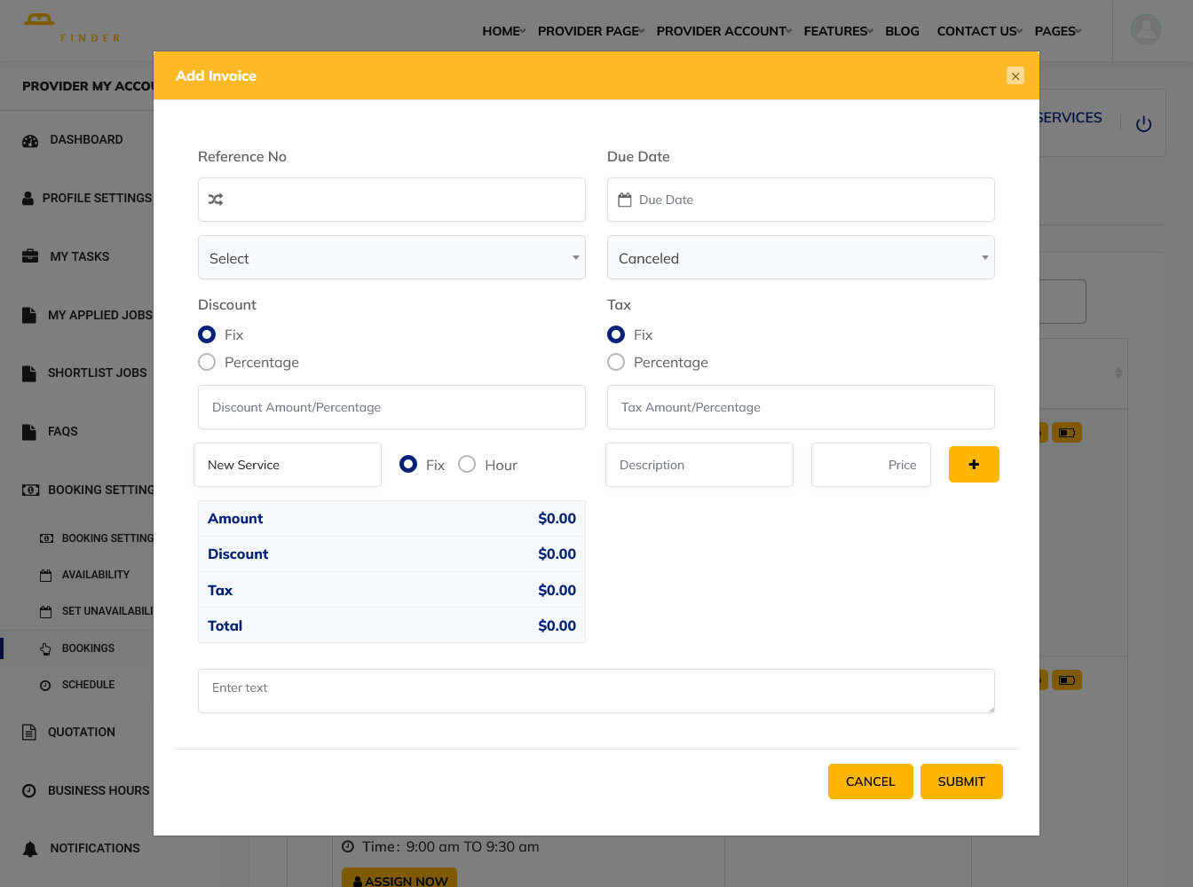Open the Provider Account menu dropdown
Screen dimensions: 1193x887
tap(723, 31)
